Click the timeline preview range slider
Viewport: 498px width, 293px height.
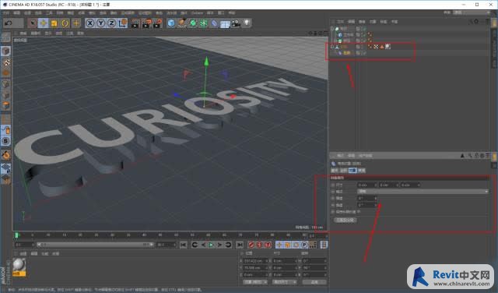[95, 245]
